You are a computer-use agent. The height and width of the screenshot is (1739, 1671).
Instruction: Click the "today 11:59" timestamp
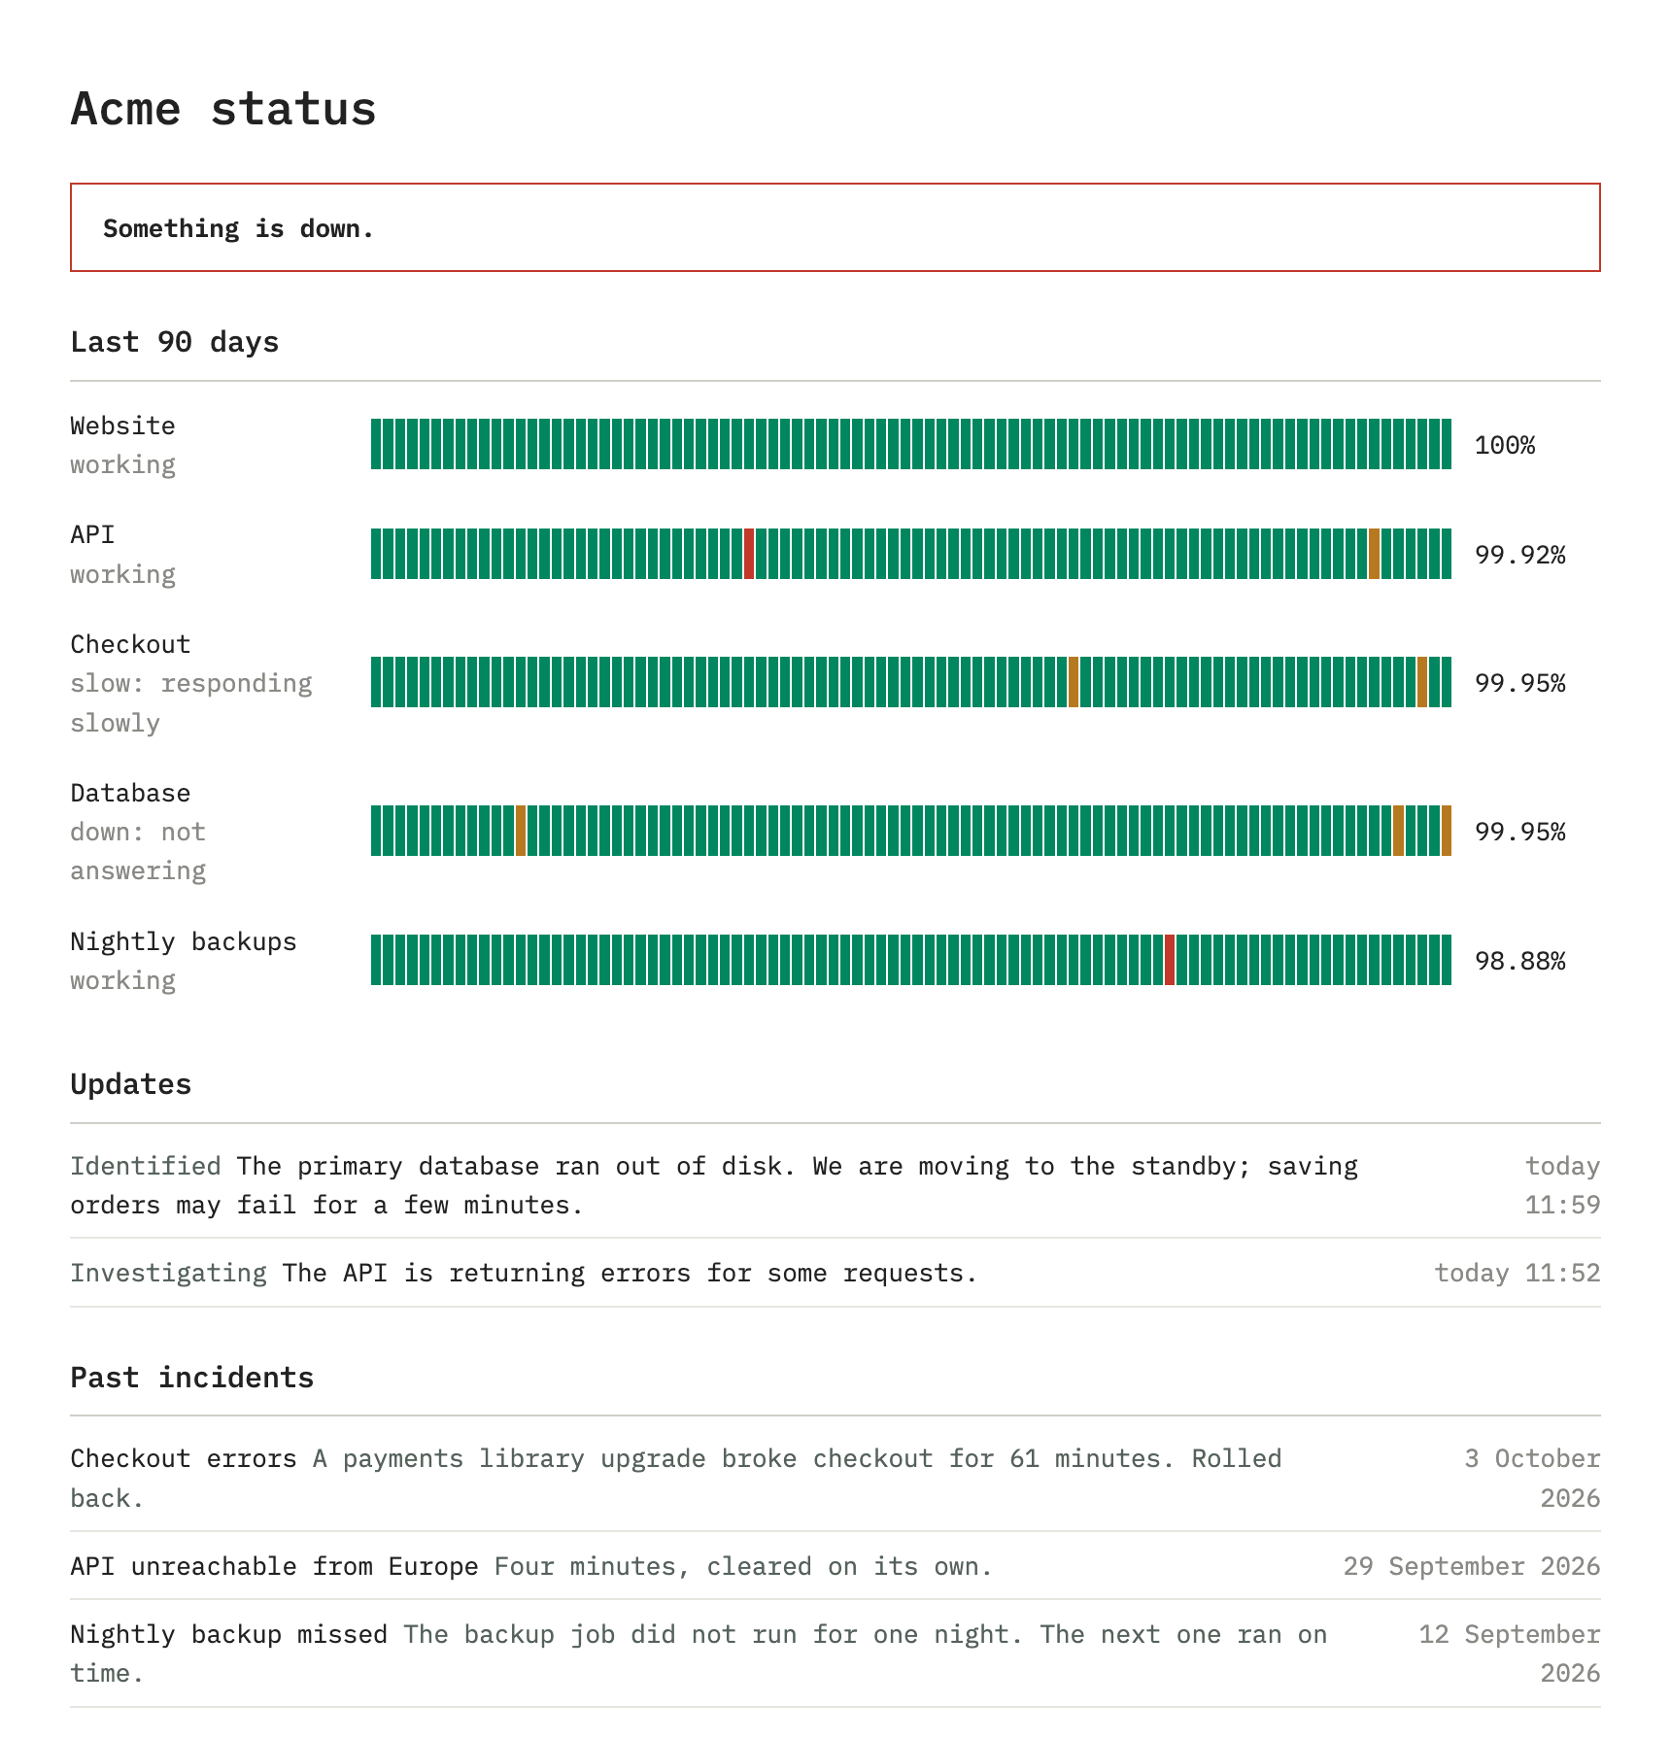(x=1562, y=1185)
